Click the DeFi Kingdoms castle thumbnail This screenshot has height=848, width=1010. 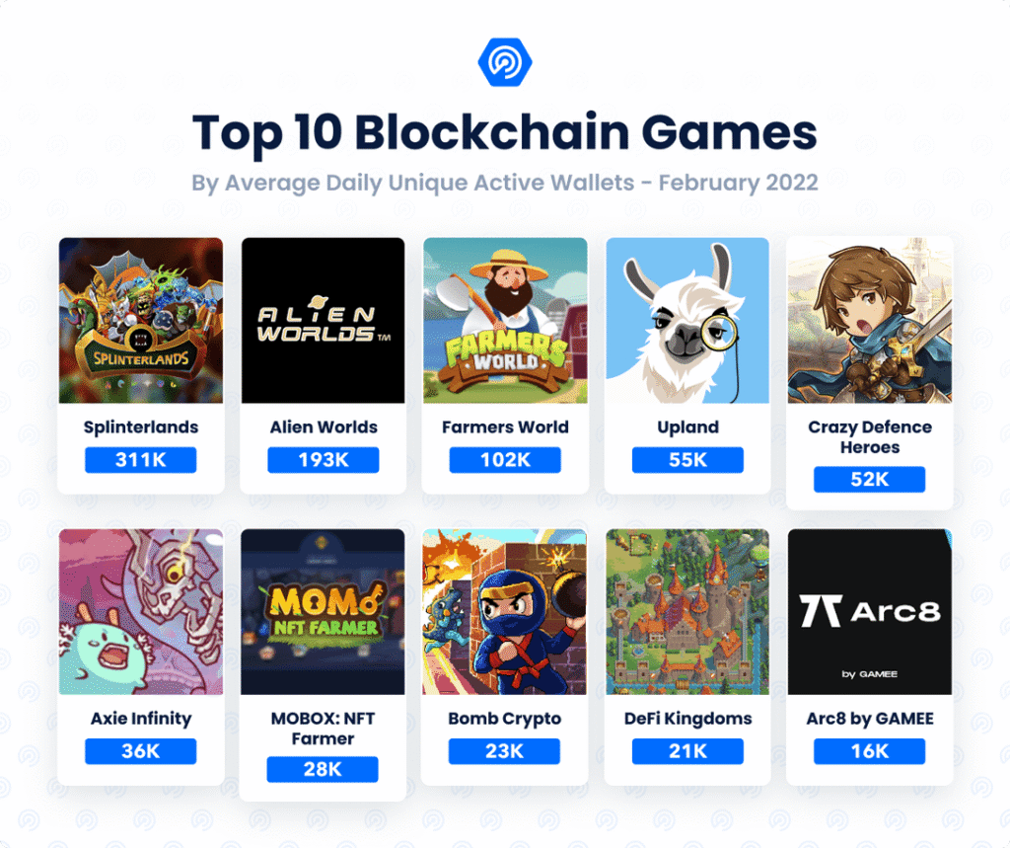click(x=687, y=611)
